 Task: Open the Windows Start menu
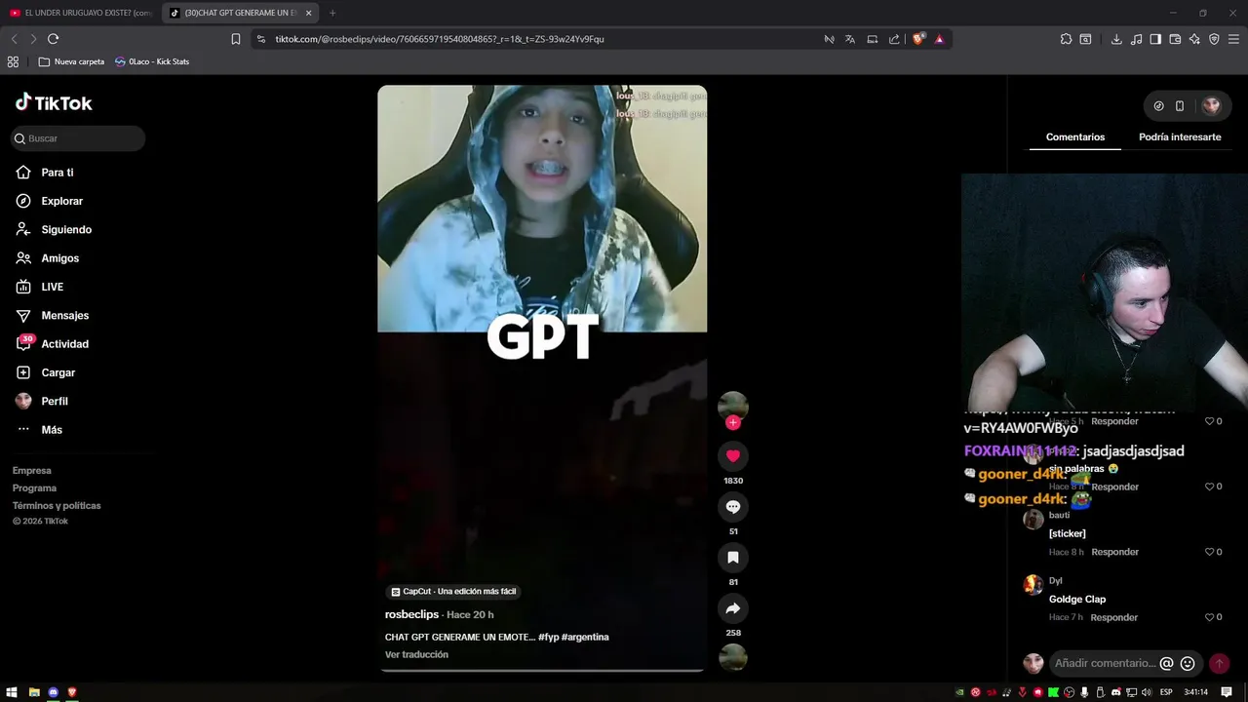point(12,692)
